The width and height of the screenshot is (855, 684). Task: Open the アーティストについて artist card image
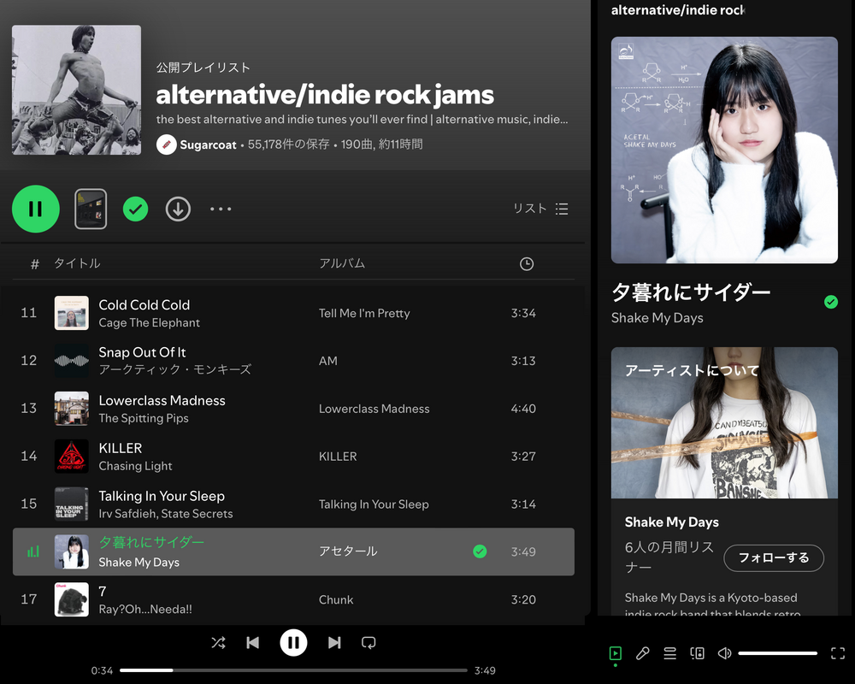pos(724,422)
